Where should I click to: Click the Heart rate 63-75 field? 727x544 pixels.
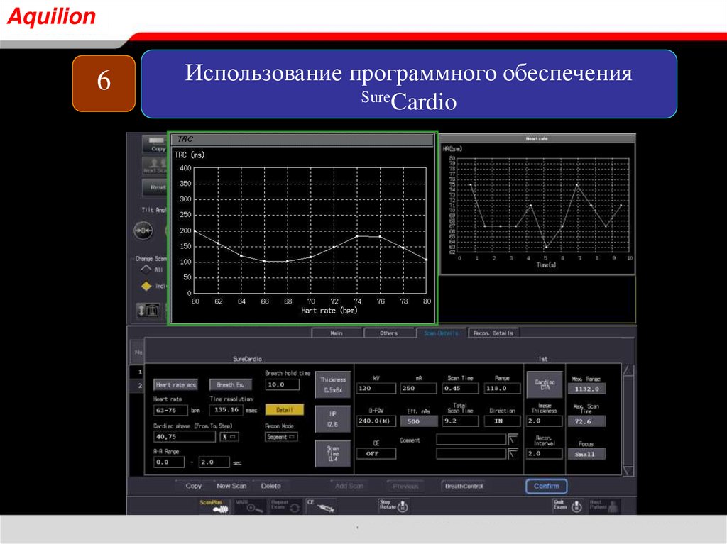point(170,410)
